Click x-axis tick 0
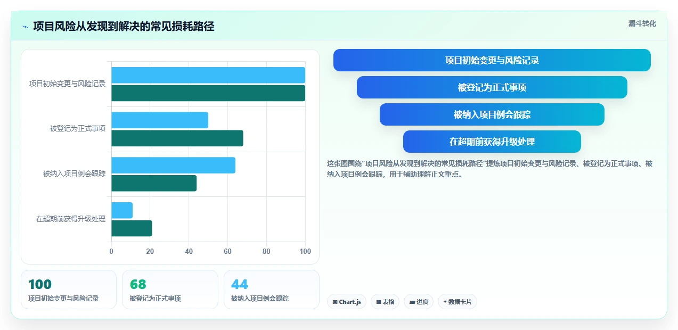678x330 pixels. (111, 251)
